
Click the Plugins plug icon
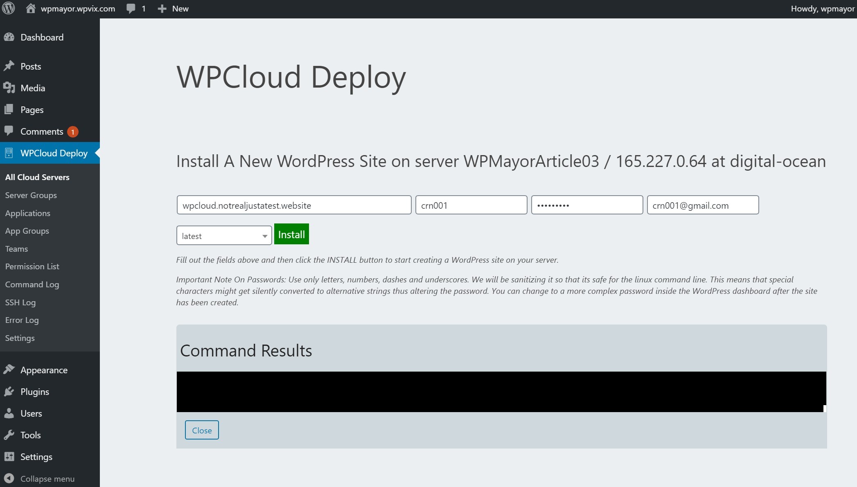pos(9,392)
